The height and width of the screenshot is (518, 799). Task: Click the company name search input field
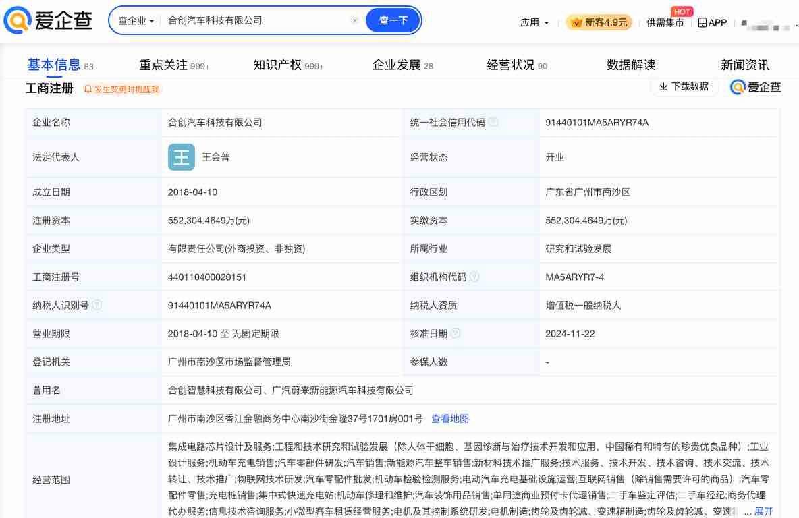point(256,21)
